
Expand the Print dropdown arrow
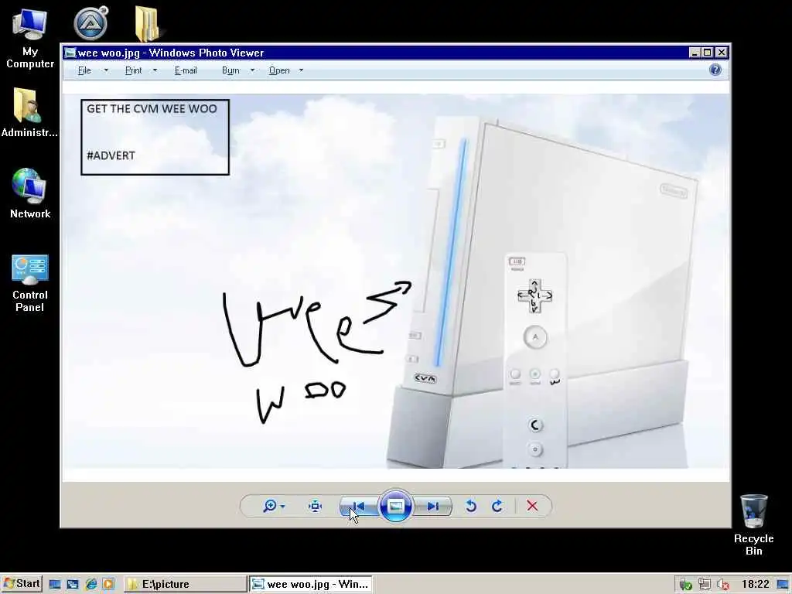155,70
